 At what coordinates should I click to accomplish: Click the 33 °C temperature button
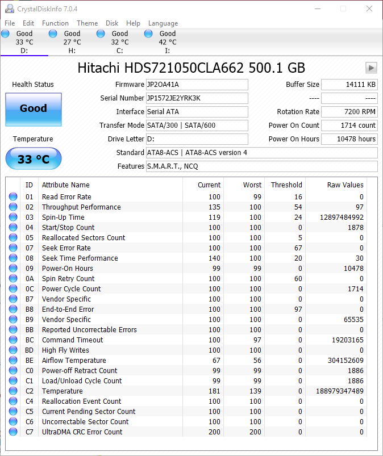coord(34,159)
